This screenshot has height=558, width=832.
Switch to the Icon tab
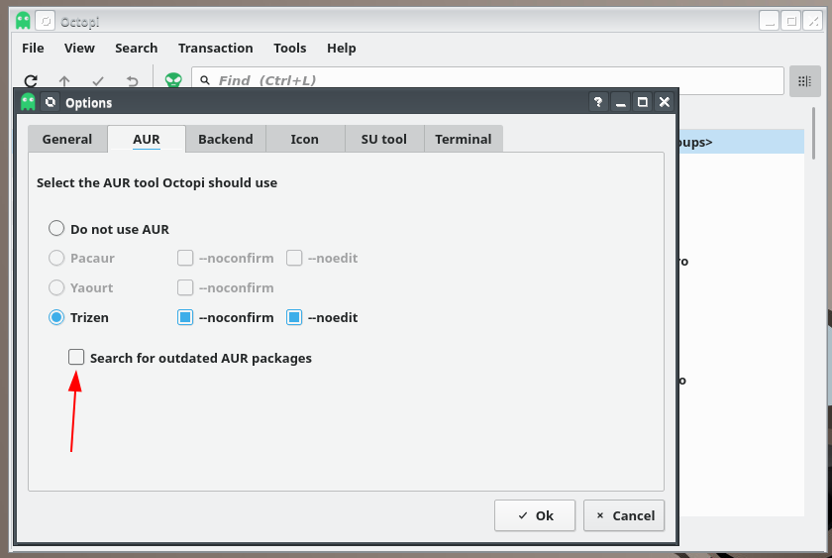[305, 139]
